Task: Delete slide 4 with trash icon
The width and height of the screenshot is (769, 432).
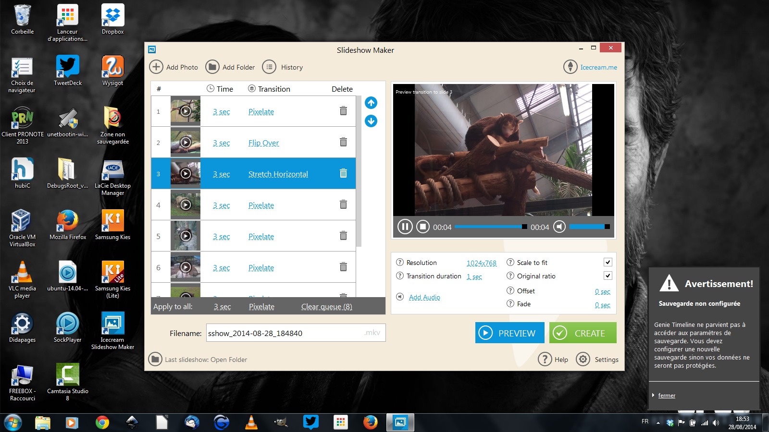Action: (x=343, y=204)
